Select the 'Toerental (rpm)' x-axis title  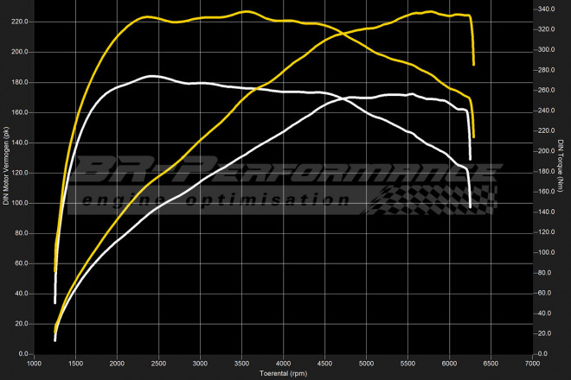(283, 374)
